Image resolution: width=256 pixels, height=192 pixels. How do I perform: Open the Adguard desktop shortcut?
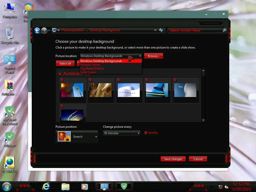pyautogui.click(x=10, y=139)
